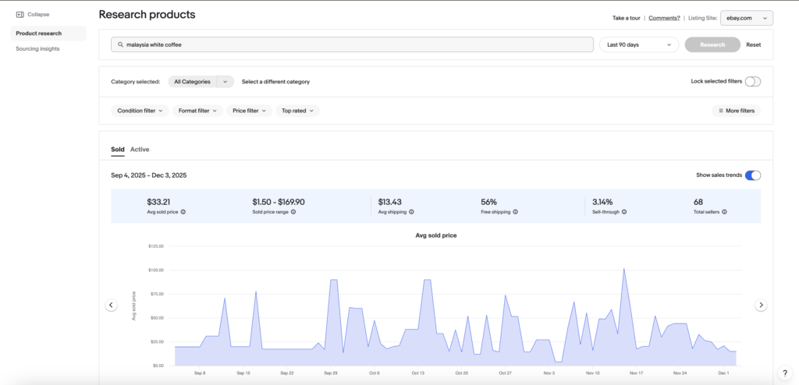Click info icon beside Free shipping
Viewport: 799px width, 385px height.
click(516, 212)
